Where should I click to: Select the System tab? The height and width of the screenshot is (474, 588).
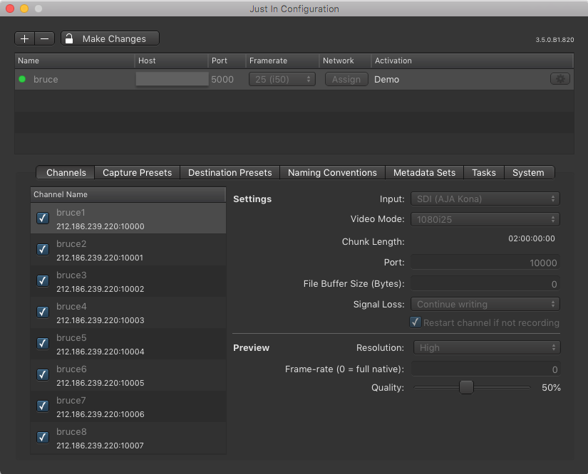point(528,173)
